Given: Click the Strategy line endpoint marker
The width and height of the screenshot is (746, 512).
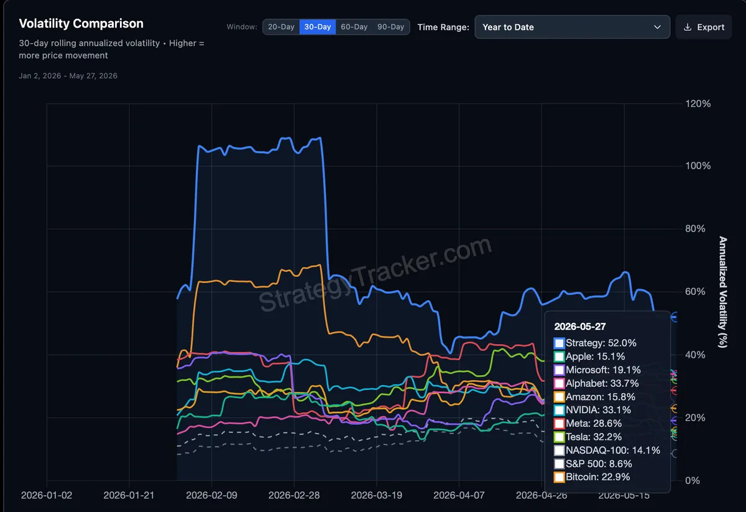Looking at the screenshot, I should pyautogui.click(x=675, y=317).
